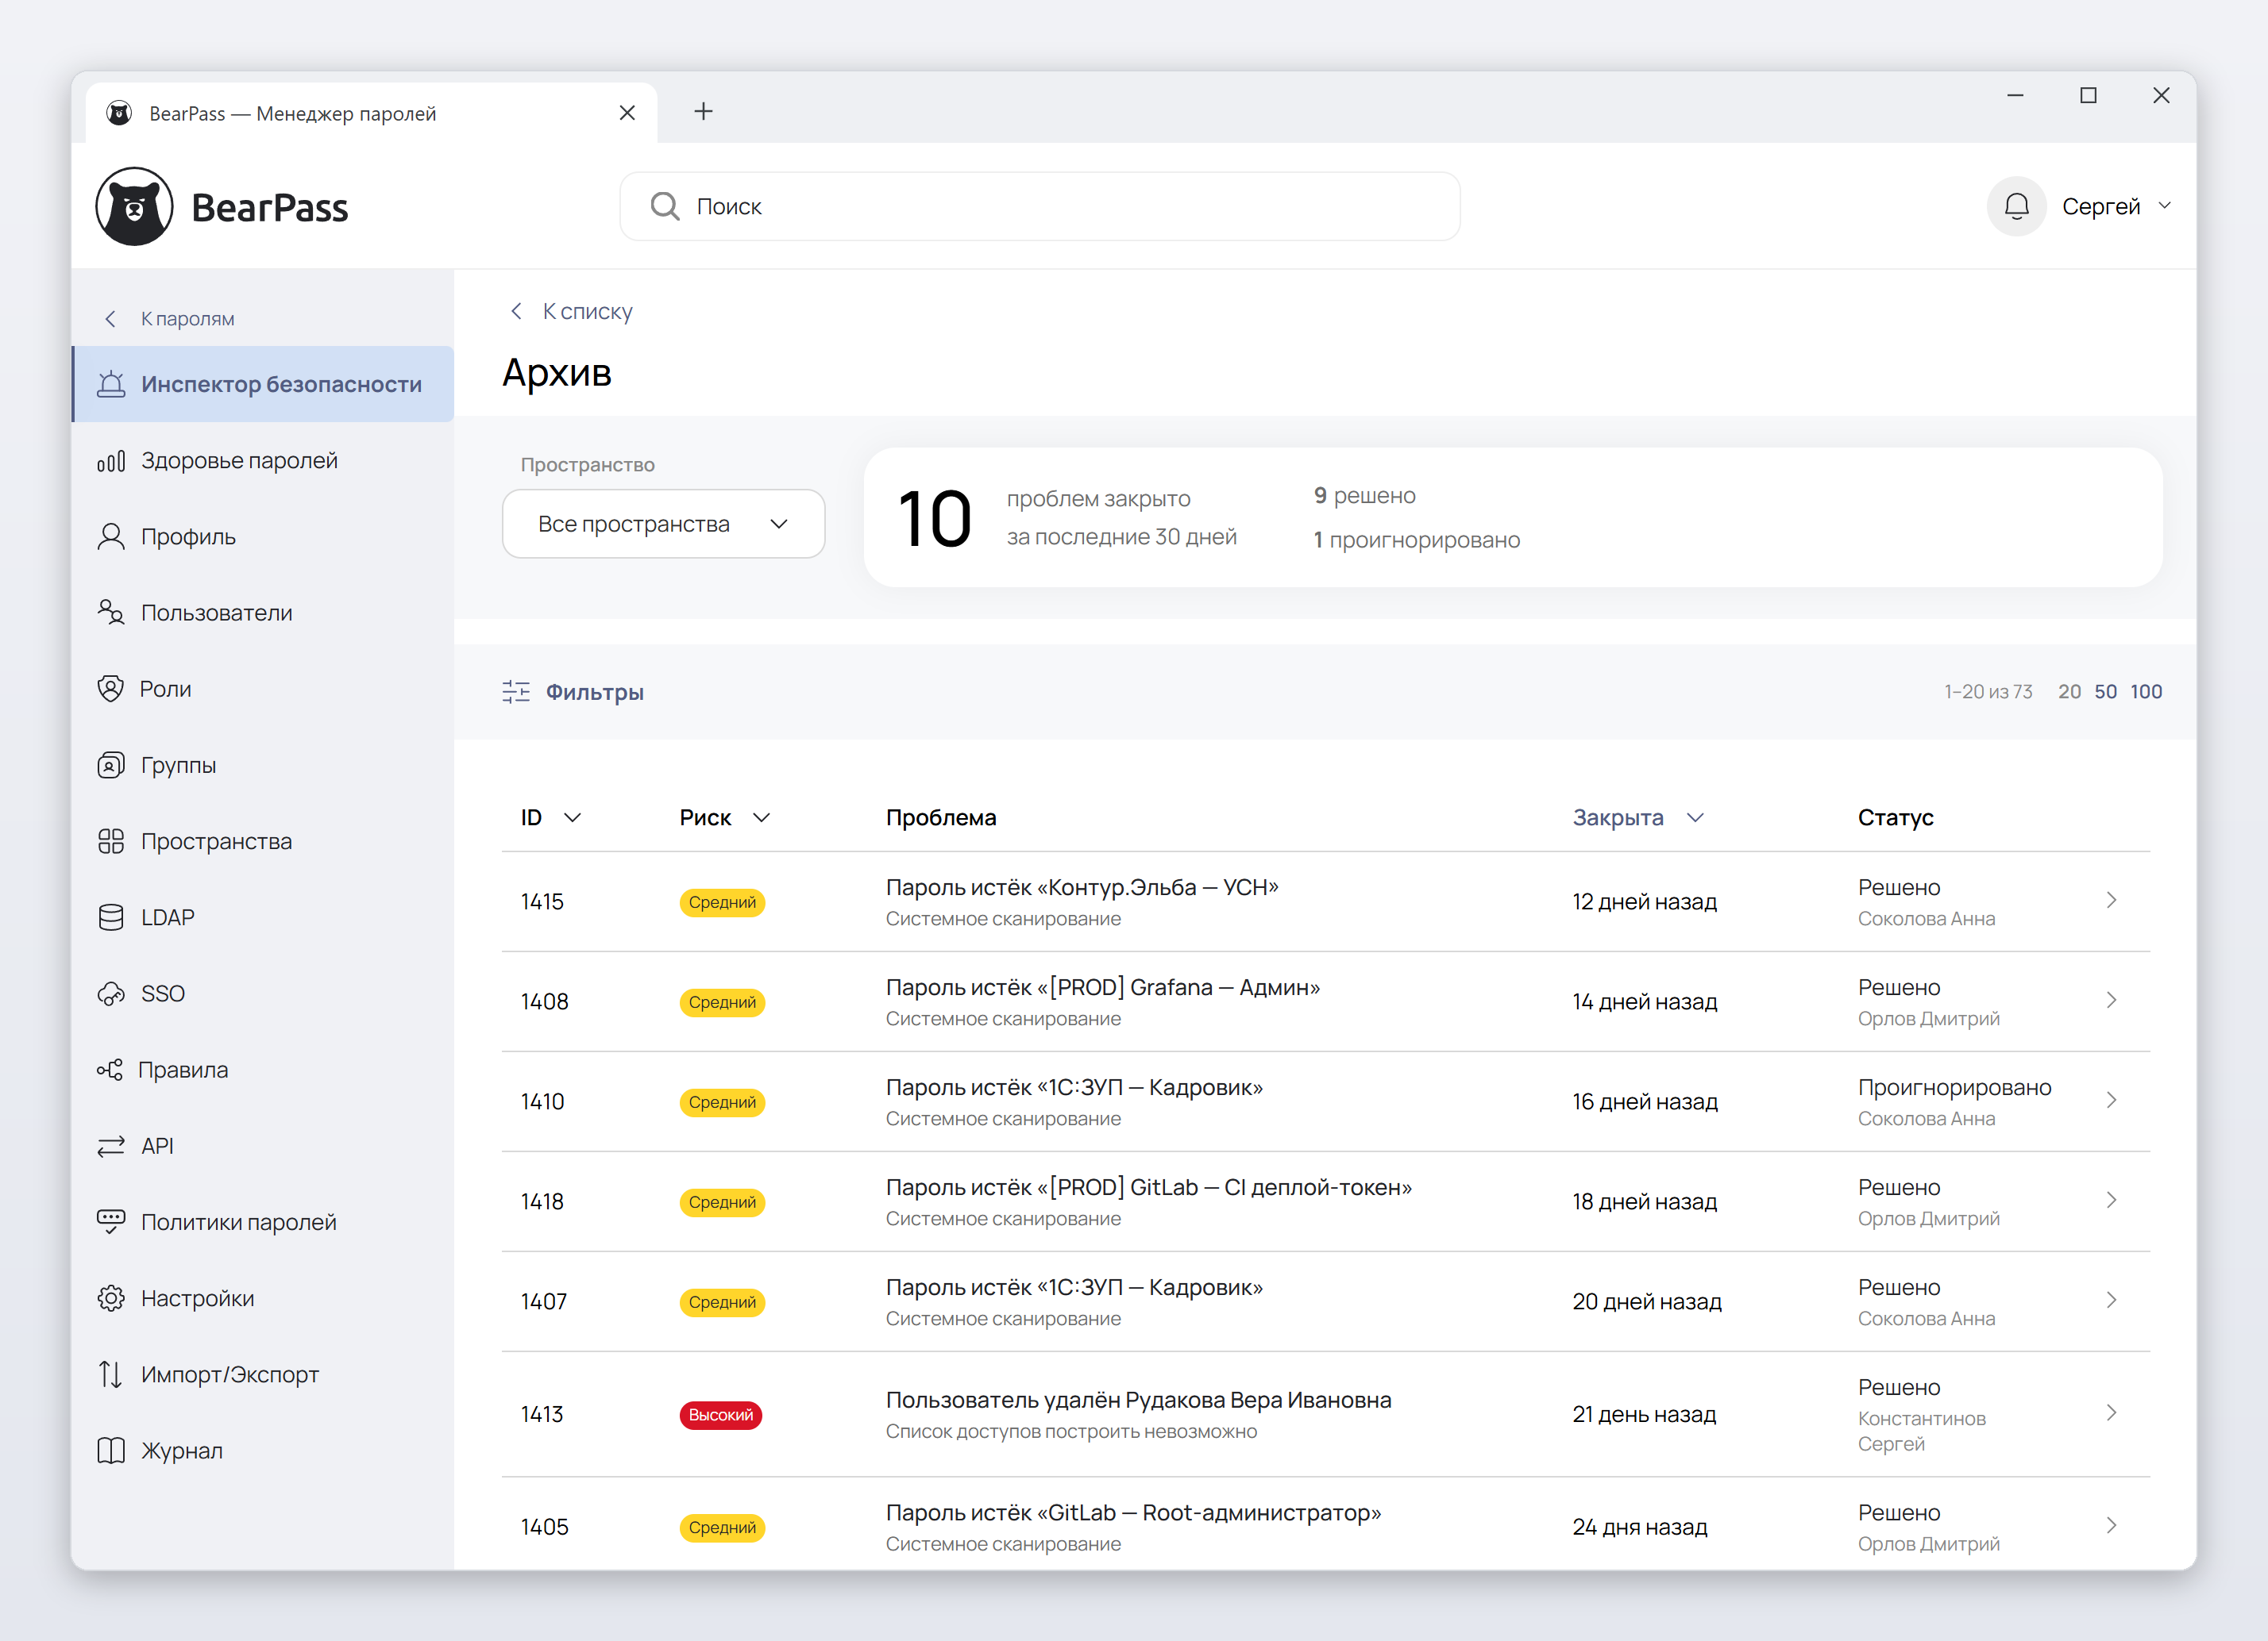
Task: Open issue «[PROD] GitLab — CI деплой-токен»
Action: coord(1149,1187)
